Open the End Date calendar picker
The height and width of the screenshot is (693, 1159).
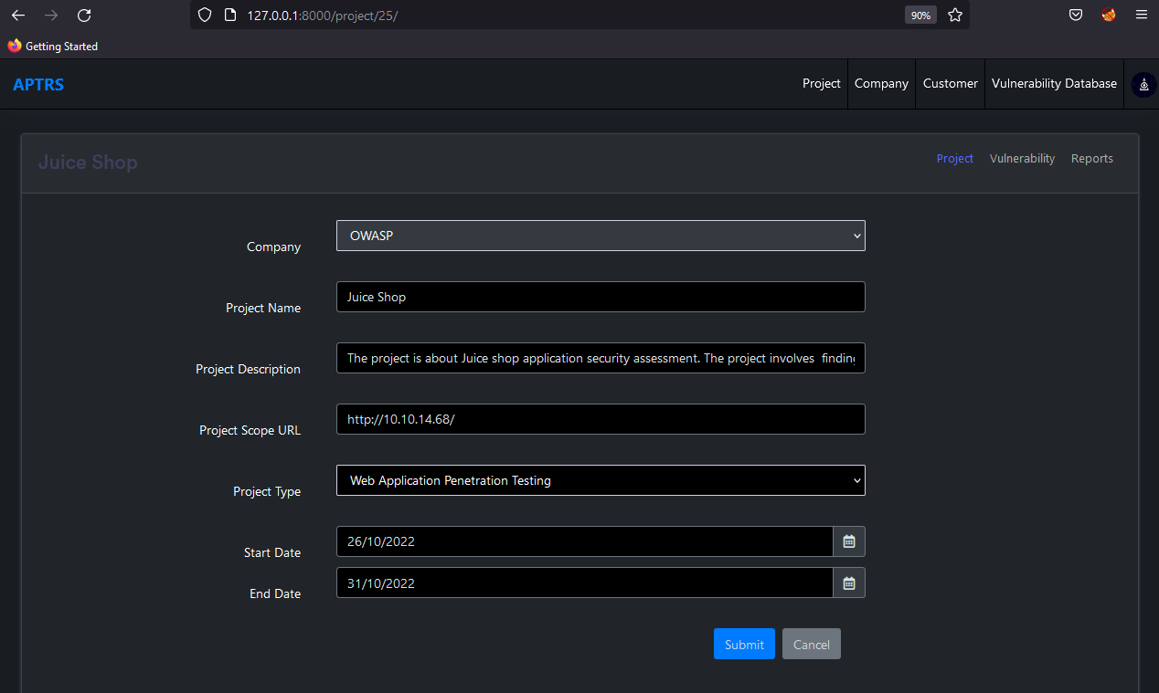(x=849, y=583)
